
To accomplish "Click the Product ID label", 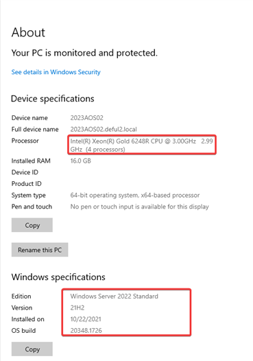I will coord(27,184).
